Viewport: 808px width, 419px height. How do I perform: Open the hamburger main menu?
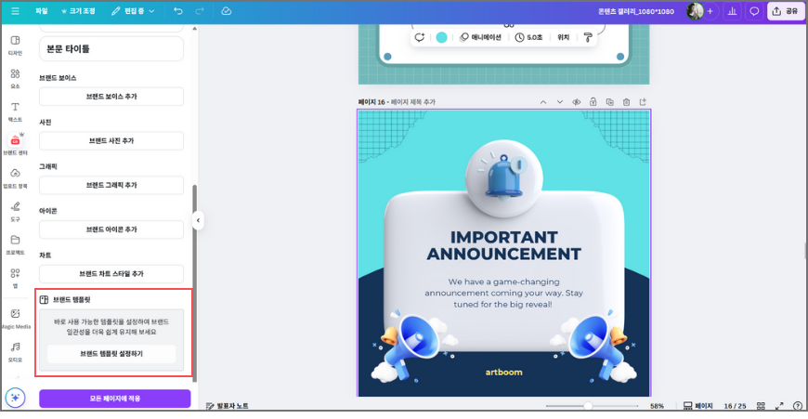pyautogui.click(x=15, y=11)
